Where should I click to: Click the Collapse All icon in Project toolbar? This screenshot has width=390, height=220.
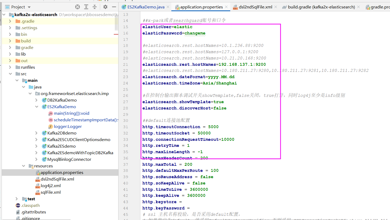95,7
